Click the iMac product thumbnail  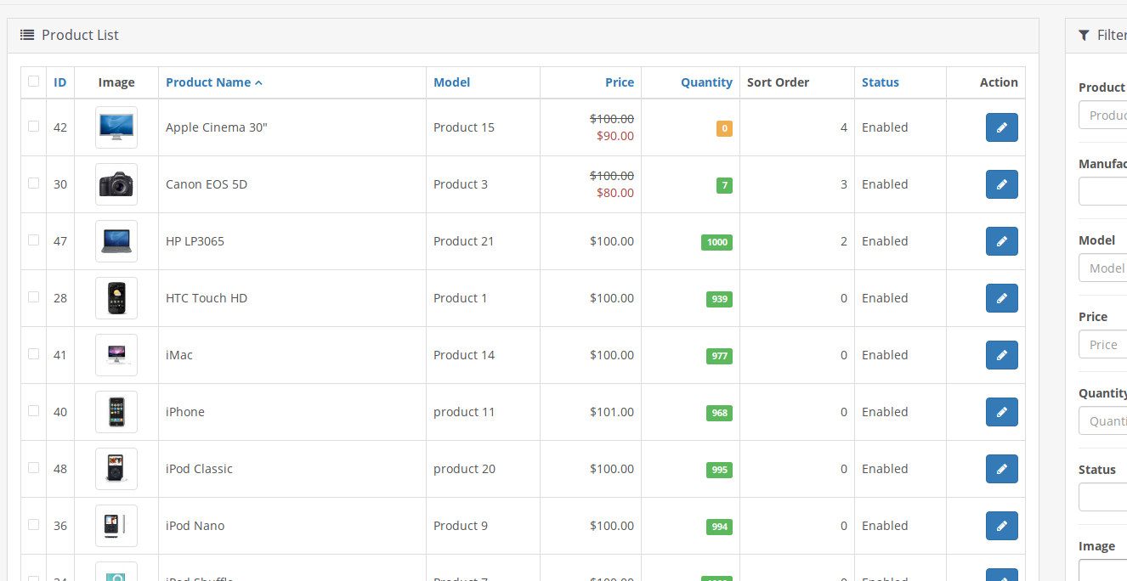[x=116, y=355]
